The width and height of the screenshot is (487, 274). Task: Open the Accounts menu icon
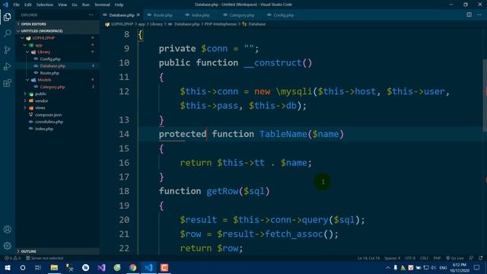click(x=7, y=230)
